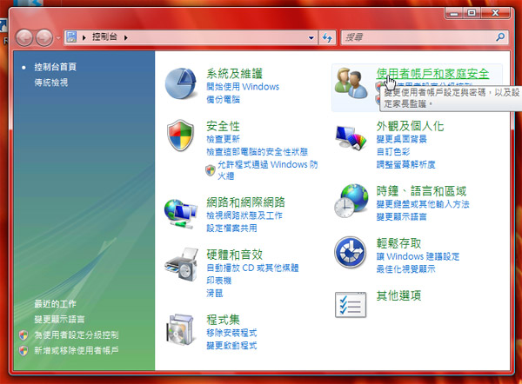Open the 其他選項 checklist icon
Image resolution: width=522 pixels, height=384 pixels.
tap(352, 304)
